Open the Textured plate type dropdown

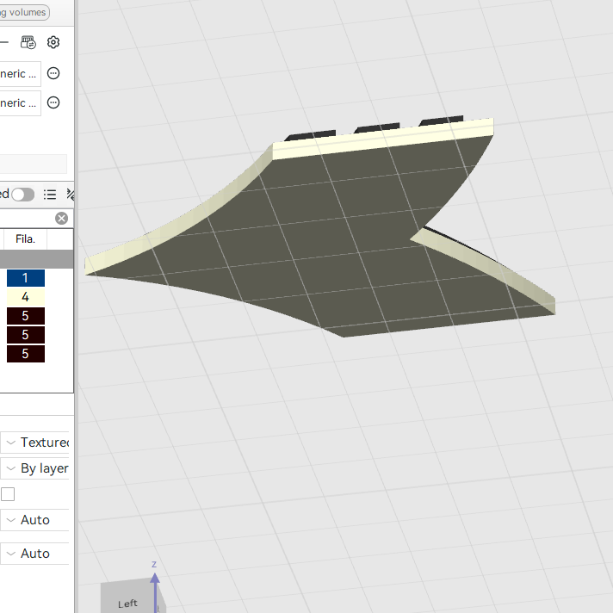coord(34,443)
